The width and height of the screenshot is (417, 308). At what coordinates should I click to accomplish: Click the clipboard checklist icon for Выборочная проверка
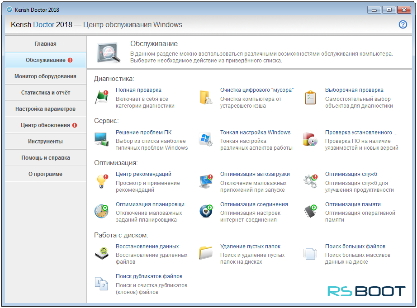pyautogui.click(x=310, y=97)
